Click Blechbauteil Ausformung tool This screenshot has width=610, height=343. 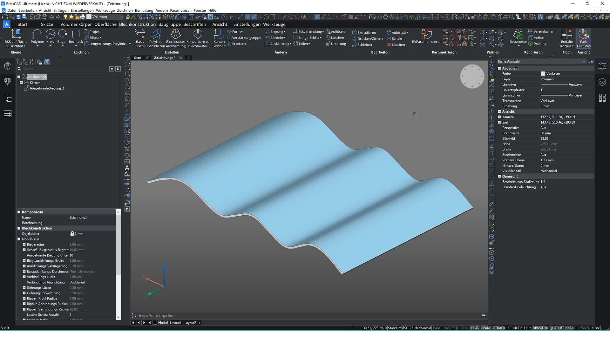click(x=176, y=38)
